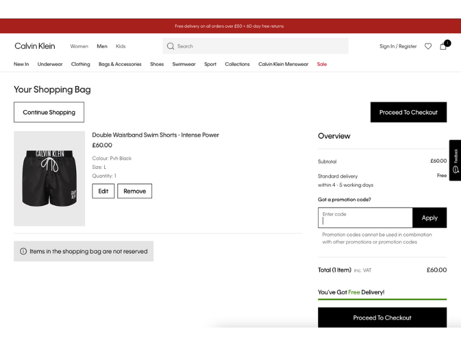Click the top Proceed To Checkout button
The width and height of the screenshot is (461, 346).
coord(408,112)
